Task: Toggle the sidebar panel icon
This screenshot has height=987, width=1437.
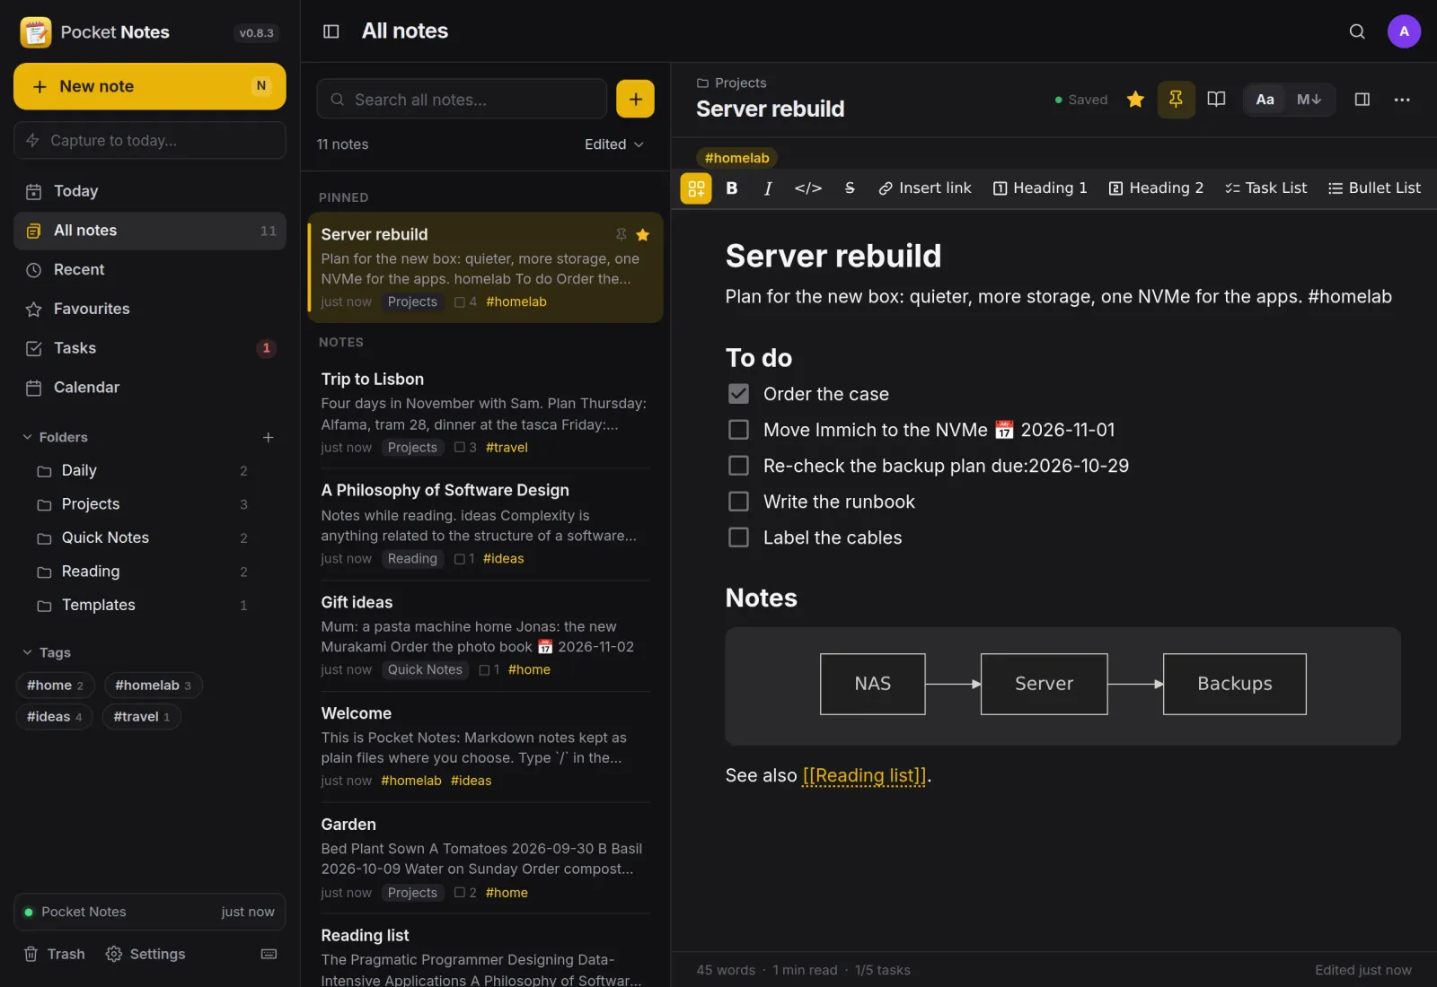Action: pos(331,31)
